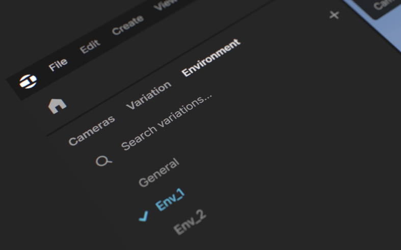Image resolution: width=401 pixels, height=250 pixels.
Task: Focus the Search variations field
Action: [167, 121]
